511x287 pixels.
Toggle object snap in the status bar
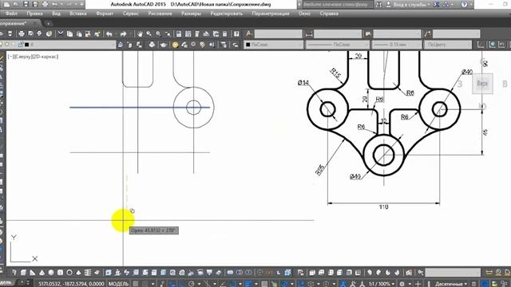tap(232, 284)
